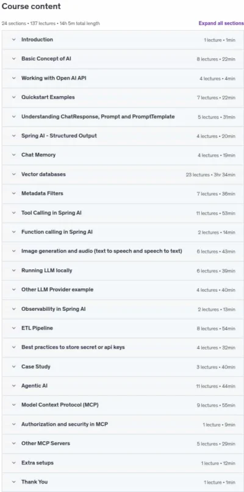The width and height of the screenshot is (244, 492).
Task: Expand Model Context Protocol (MCP) section
Action: [123, 405]
